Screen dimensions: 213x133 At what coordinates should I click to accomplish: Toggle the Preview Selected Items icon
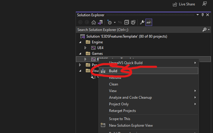pyautogui.click(x=149, y=22)
